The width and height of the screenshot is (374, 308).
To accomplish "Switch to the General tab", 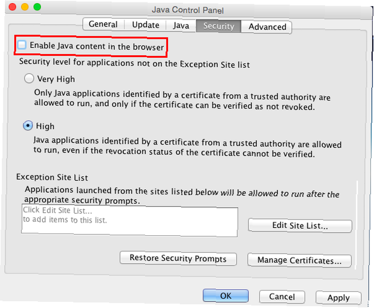I will pos(103,24).
